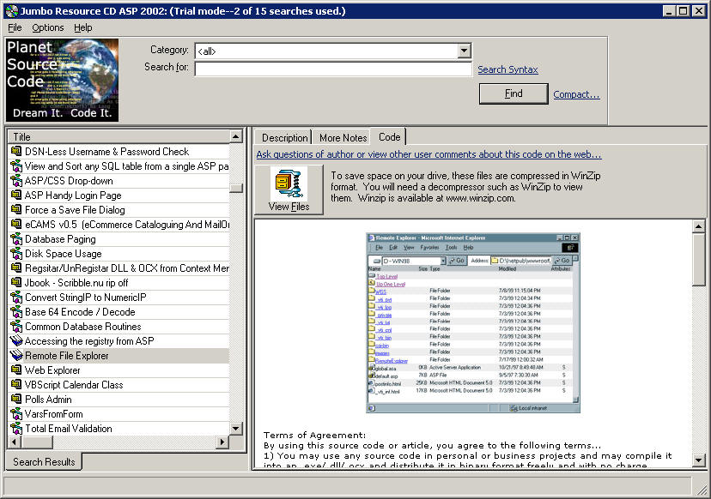Click the ASP Handy Login Page icon
This screenshot has width=711, height=499.
[16, 195]
